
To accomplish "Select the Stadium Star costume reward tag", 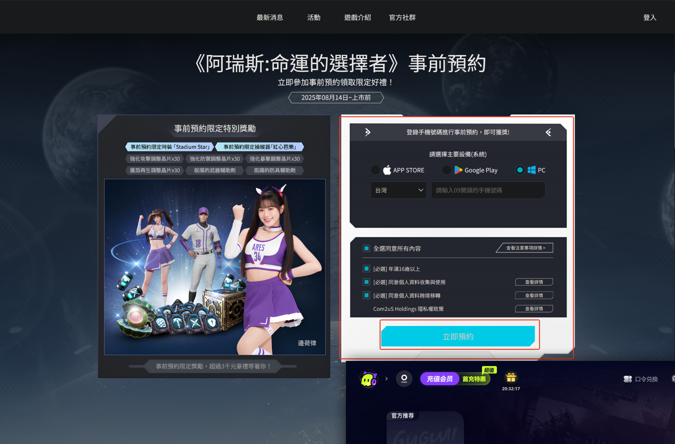I will [170, 147].
